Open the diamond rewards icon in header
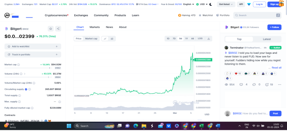Image resolution: width=287 pixels, height=140 pixels. pyautogui.click(x=248, y=4)
